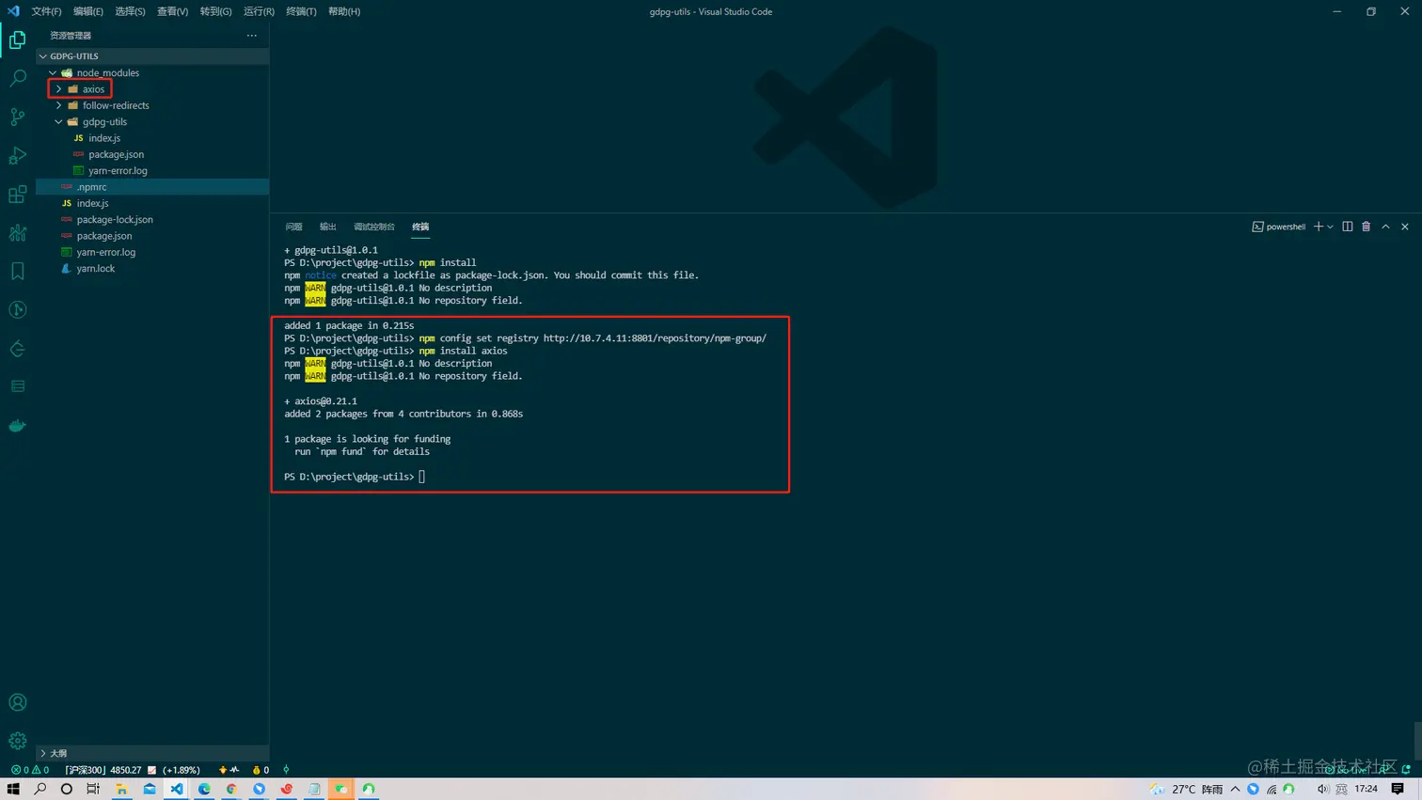This screenshot has height=800, width=1422.
Task: Open volume control in system tray
Action: (x=1322, y=789)
